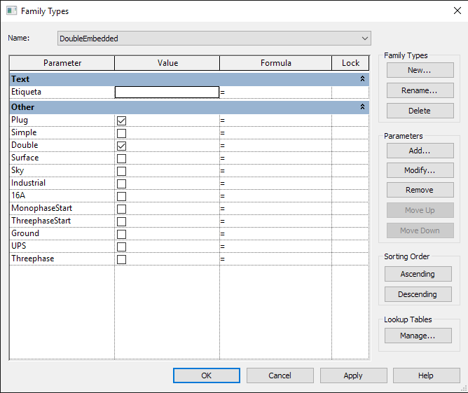The height and width of the screenshot is (393, 468).
Task: Sort parameters in Descending order
Action: [x=418, y=294]
